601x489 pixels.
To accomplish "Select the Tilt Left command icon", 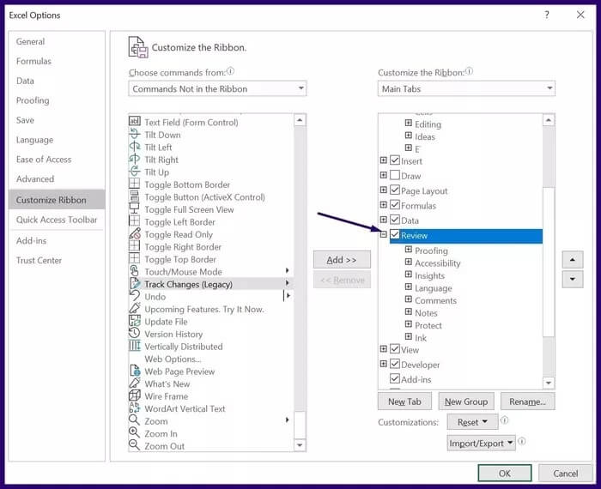I will pyautogui.click(x=135, y=147).
